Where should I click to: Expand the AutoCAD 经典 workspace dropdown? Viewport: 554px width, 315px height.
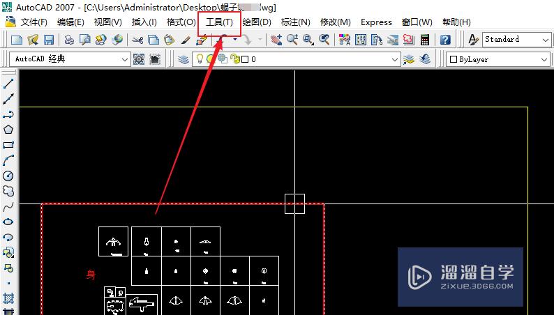point(124,59)
